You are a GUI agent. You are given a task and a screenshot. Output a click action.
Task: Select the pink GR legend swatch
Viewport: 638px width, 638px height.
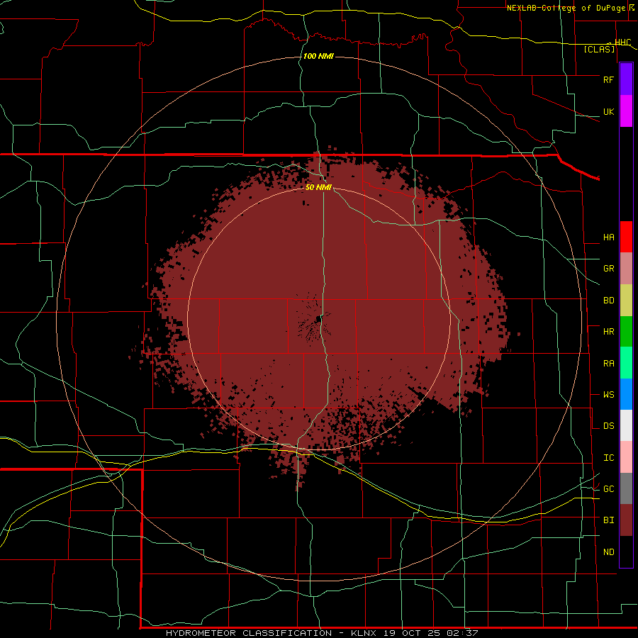(x=626, y=269)
